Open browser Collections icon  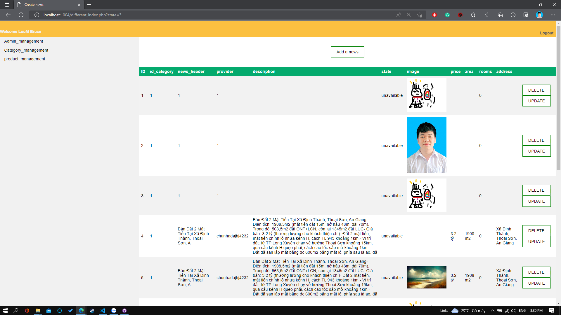500,15
